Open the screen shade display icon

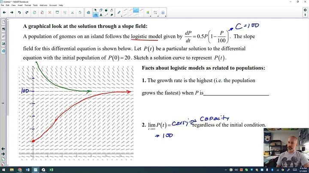(x=57, y=12)
